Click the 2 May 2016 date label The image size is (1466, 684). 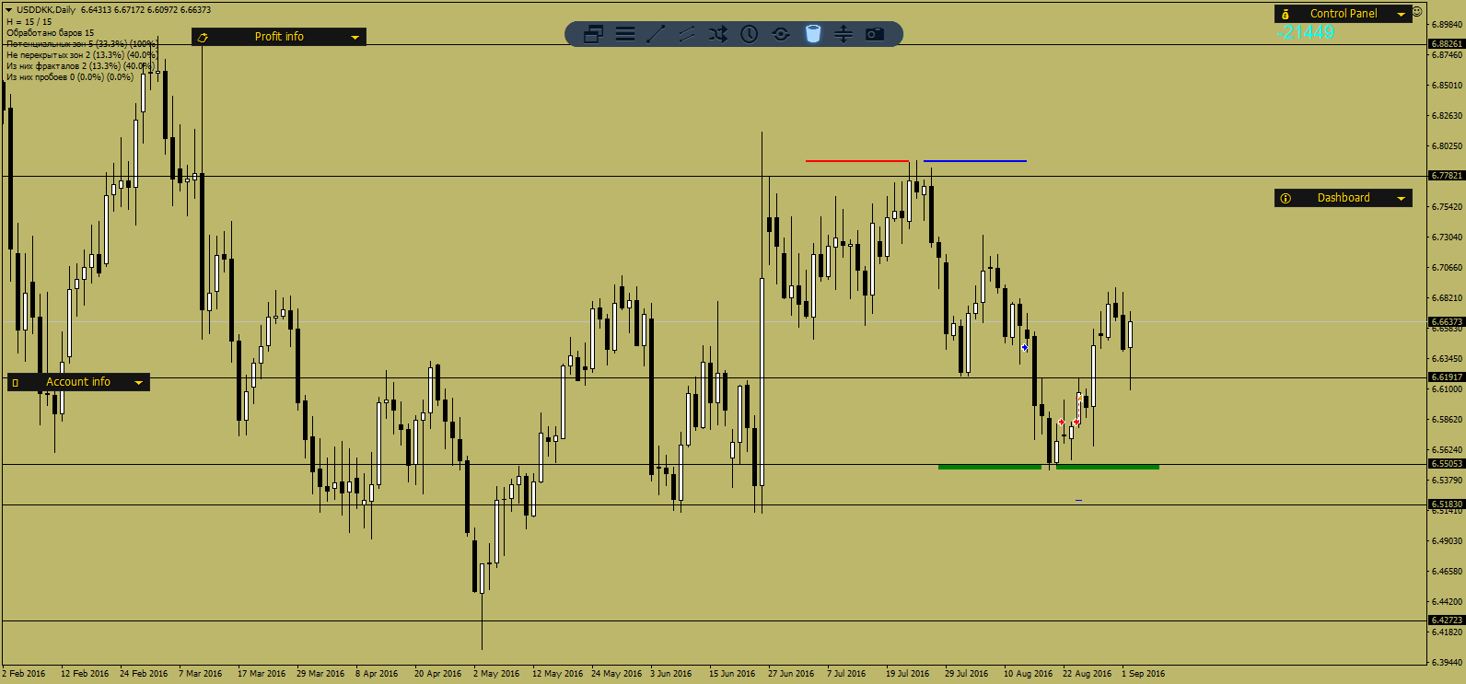tap(496, 674)
